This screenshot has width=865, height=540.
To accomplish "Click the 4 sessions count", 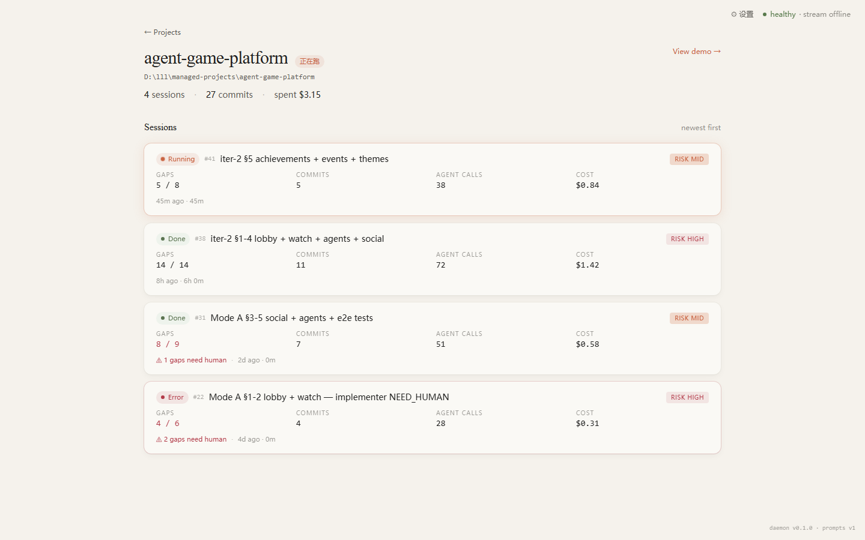I will 165,95.
